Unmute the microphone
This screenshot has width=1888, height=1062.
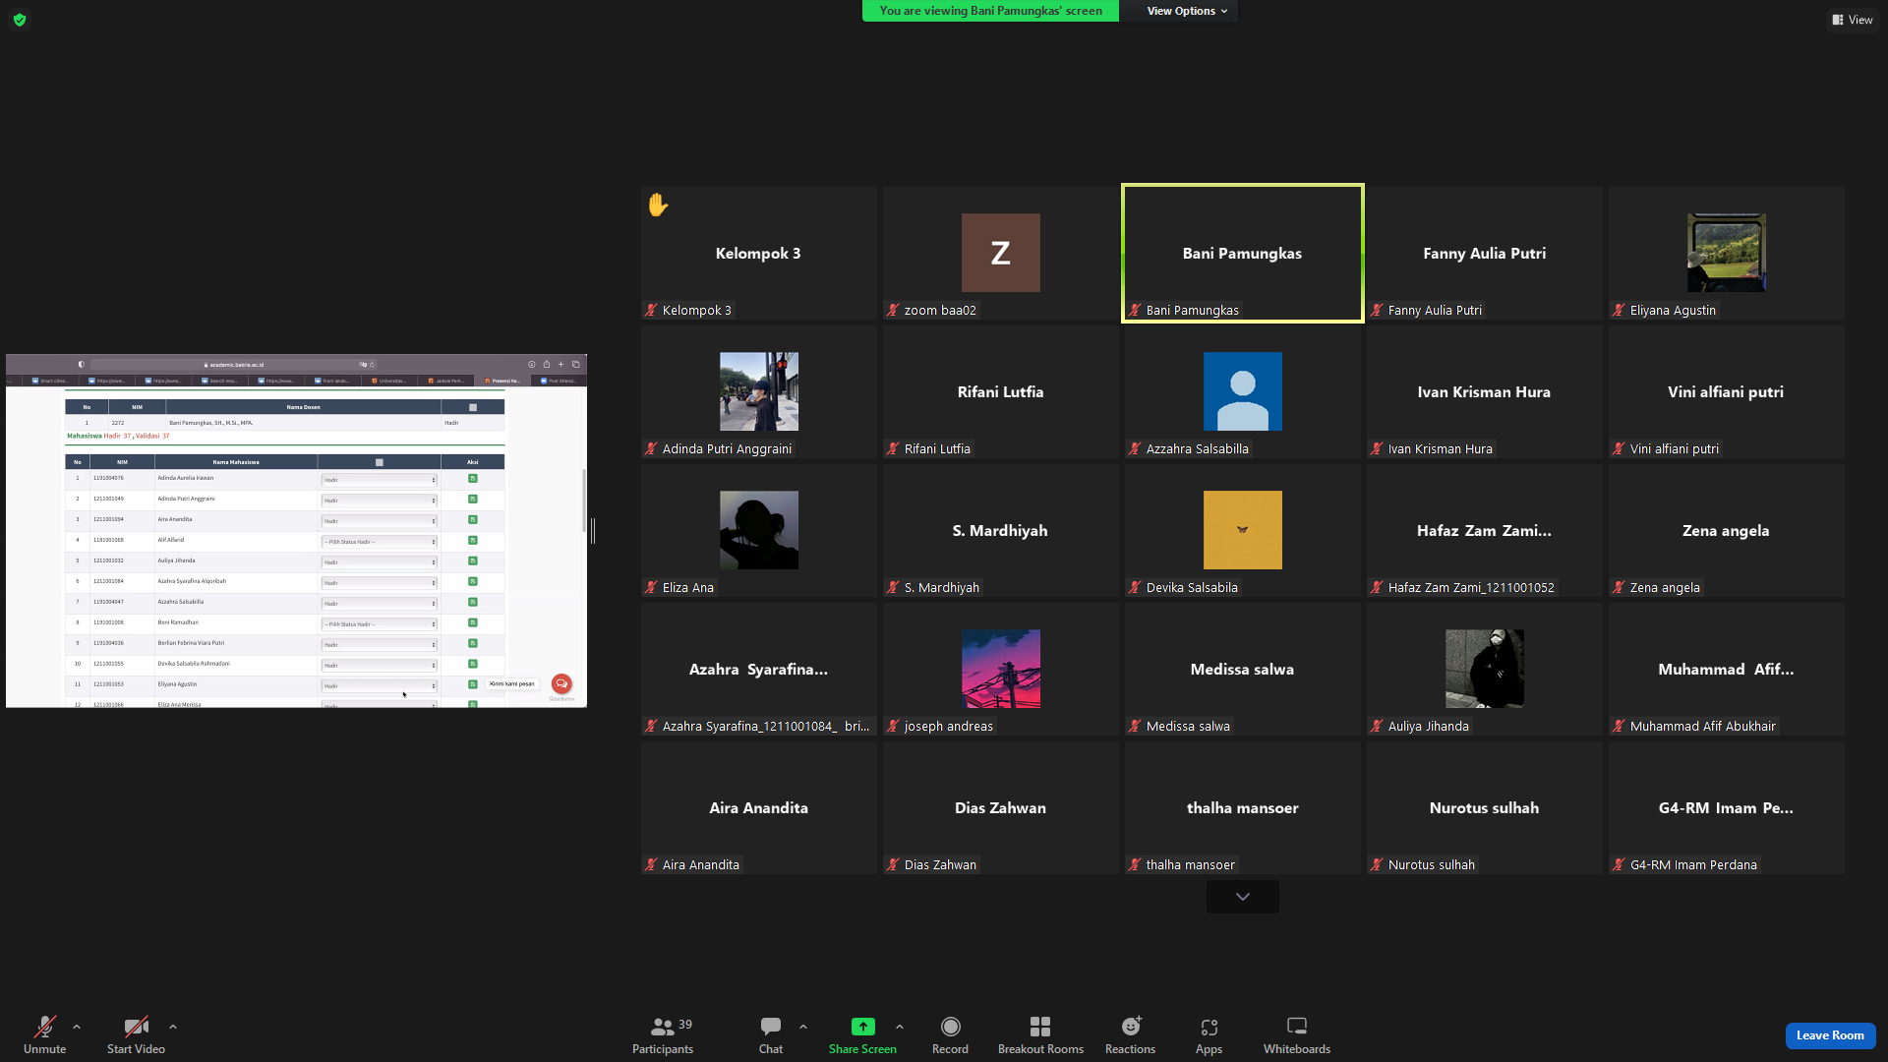[x=44, y=1035]
